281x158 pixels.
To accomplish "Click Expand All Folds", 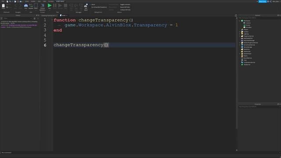I will (x=125, y=7).
